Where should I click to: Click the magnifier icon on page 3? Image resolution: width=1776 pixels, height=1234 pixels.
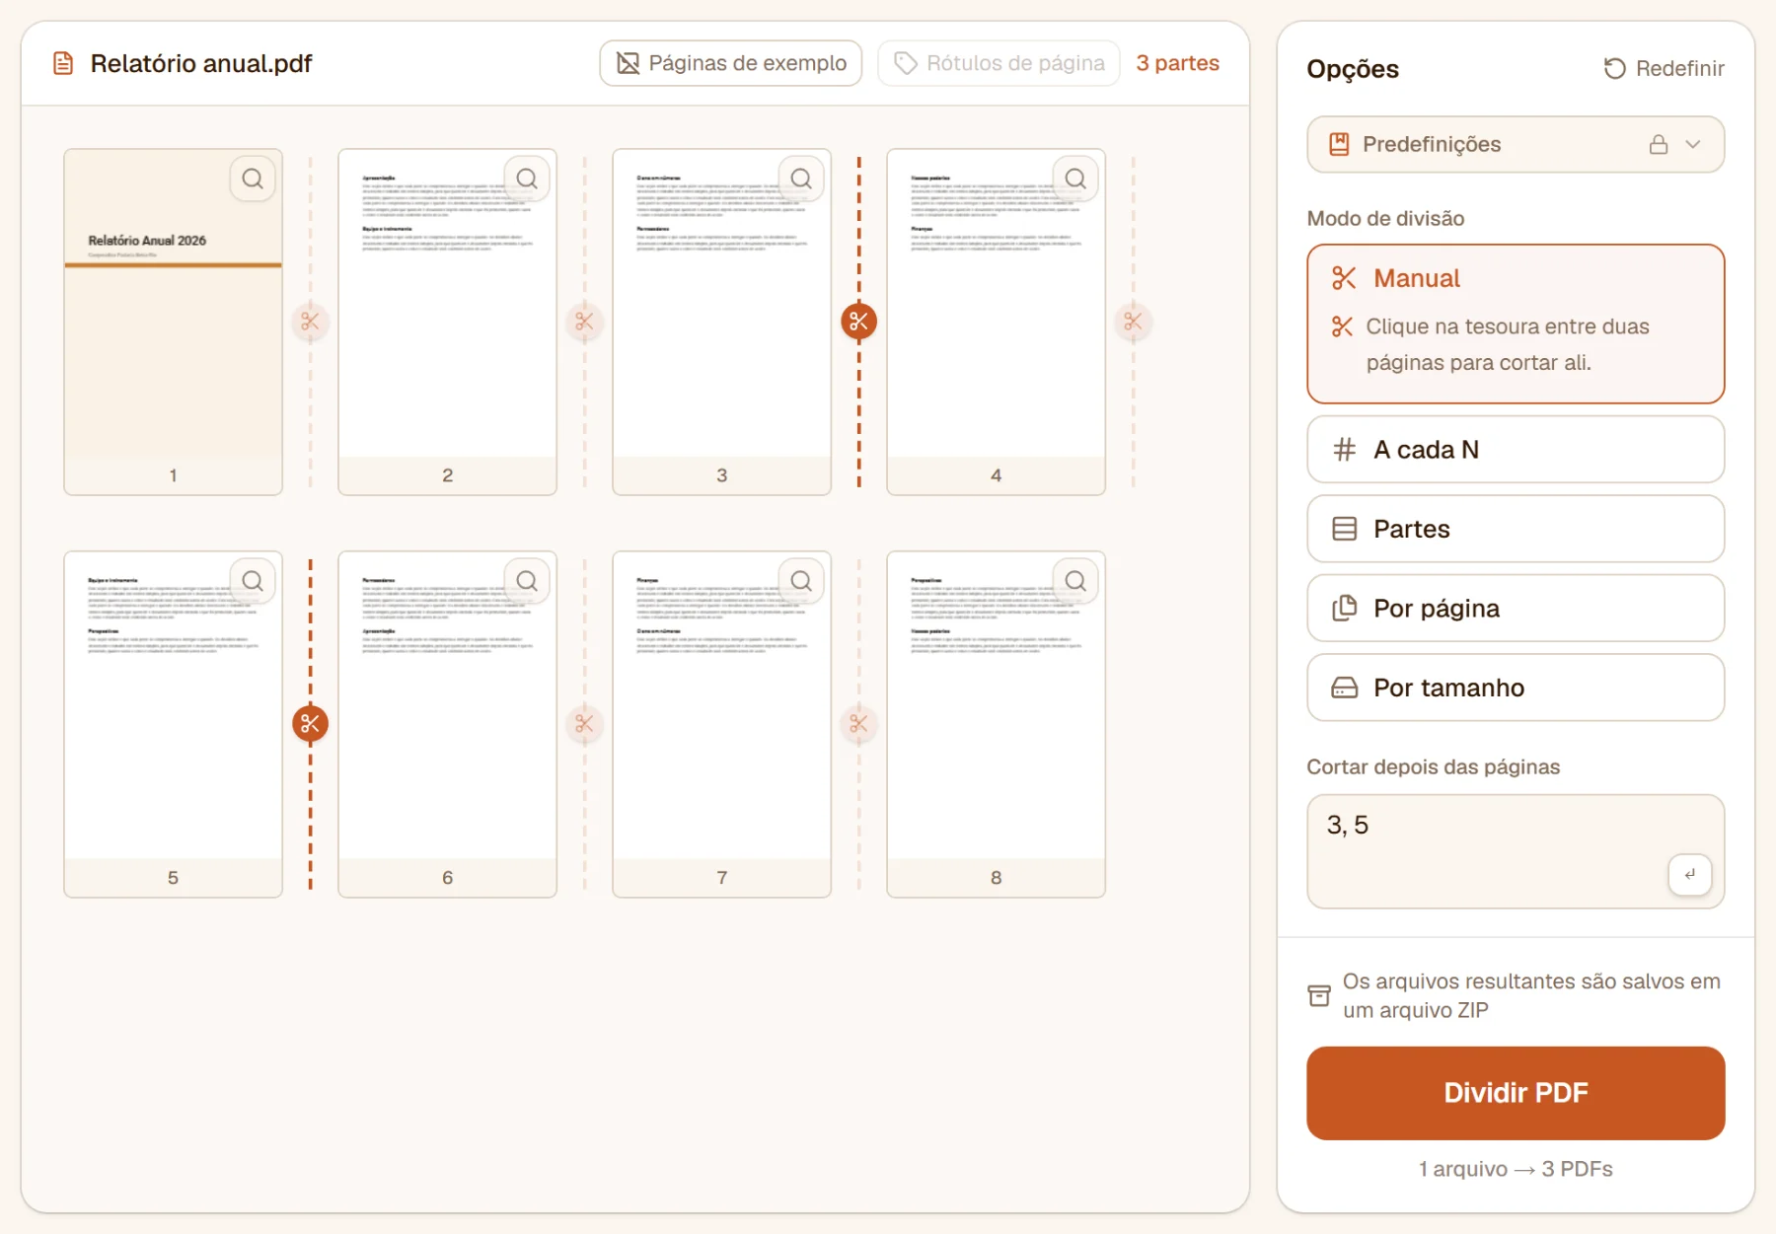tap(801, 179)
